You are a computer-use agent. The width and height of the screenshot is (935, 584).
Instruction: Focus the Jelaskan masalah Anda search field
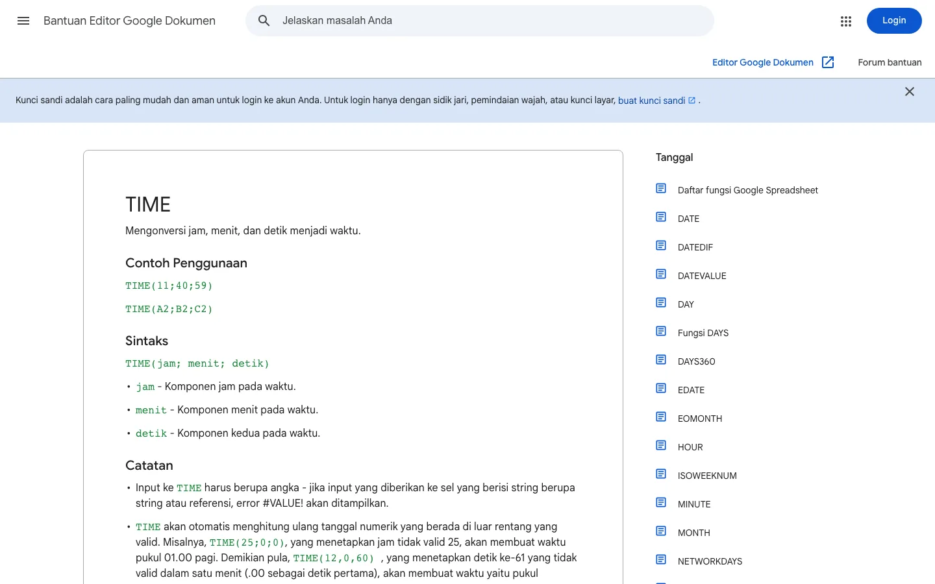[x=480, y=21]
